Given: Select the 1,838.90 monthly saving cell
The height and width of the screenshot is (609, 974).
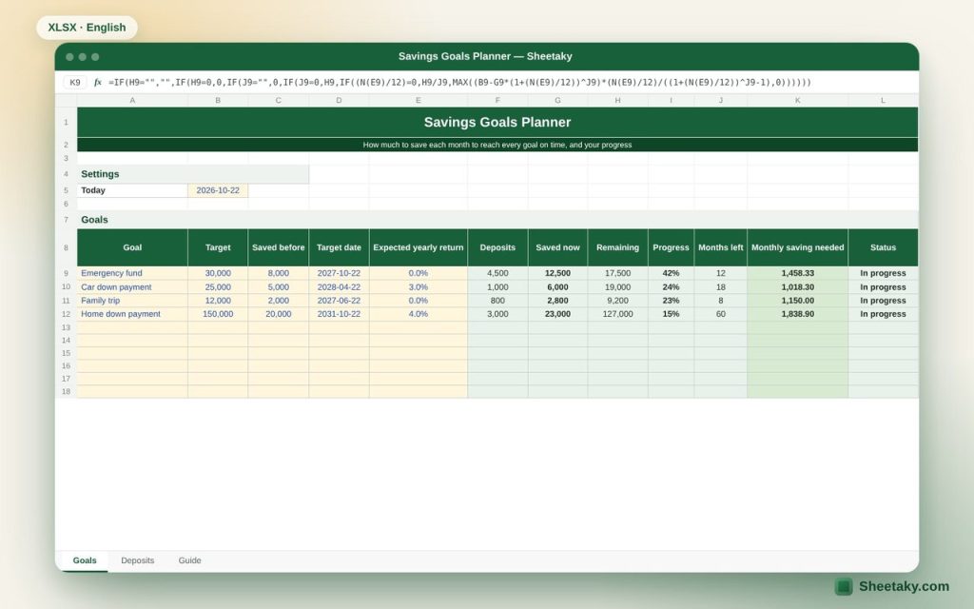Looking at the screenshot, I should tap(798, 314).
